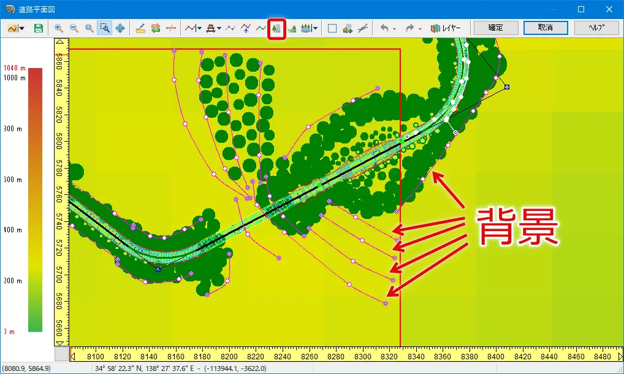Select the flight path airplane tool
This screenshot has width=624, height=374.
coord(246,28)
